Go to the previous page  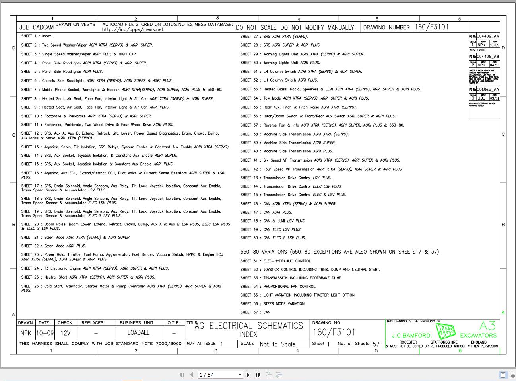pyautogui.click(x=191, y=375)
